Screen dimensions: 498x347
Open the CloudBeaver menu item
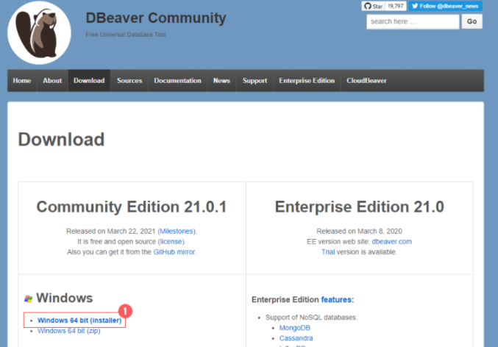(366, 81)
